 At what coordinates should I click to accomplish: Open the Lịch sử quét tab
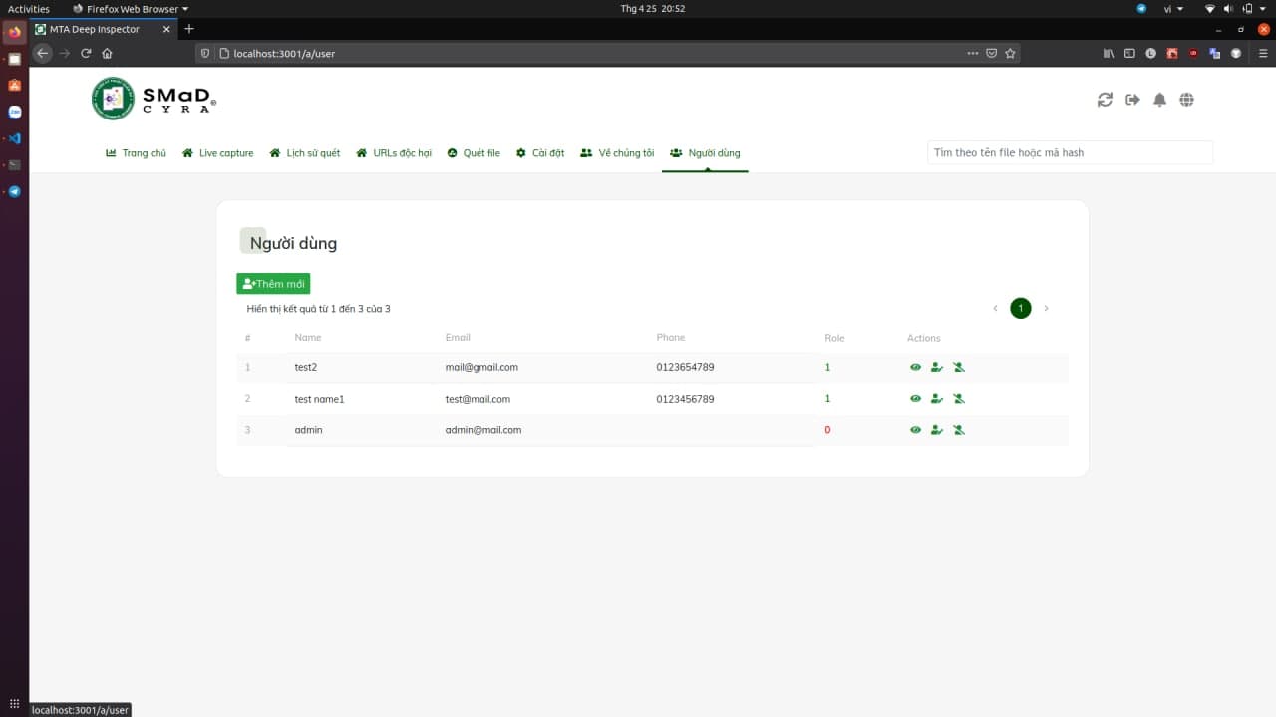click(304, 153)
